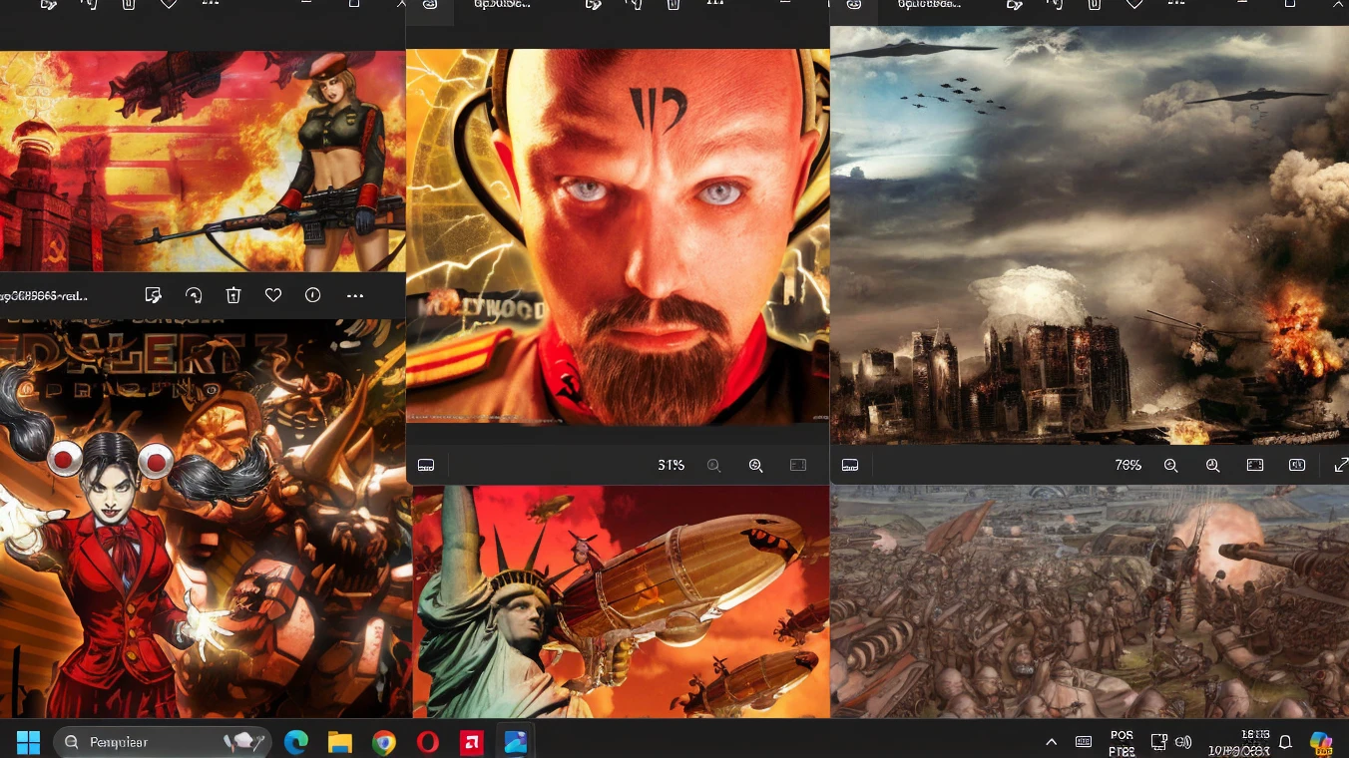Open the taskbar clock and calendar
Screen dimensions: 1349x758
[x=1238, y=742]
